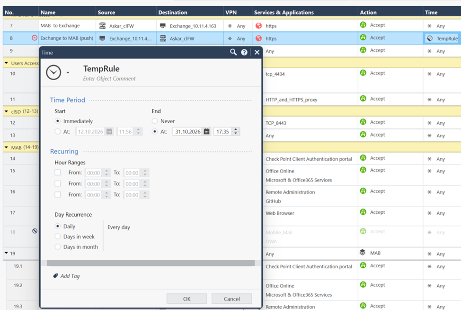The width and height of the screenshot is (461, 310).
Task: Click the Exchange host icon in rule 7 destination
Action: click(x=163, y=26)
